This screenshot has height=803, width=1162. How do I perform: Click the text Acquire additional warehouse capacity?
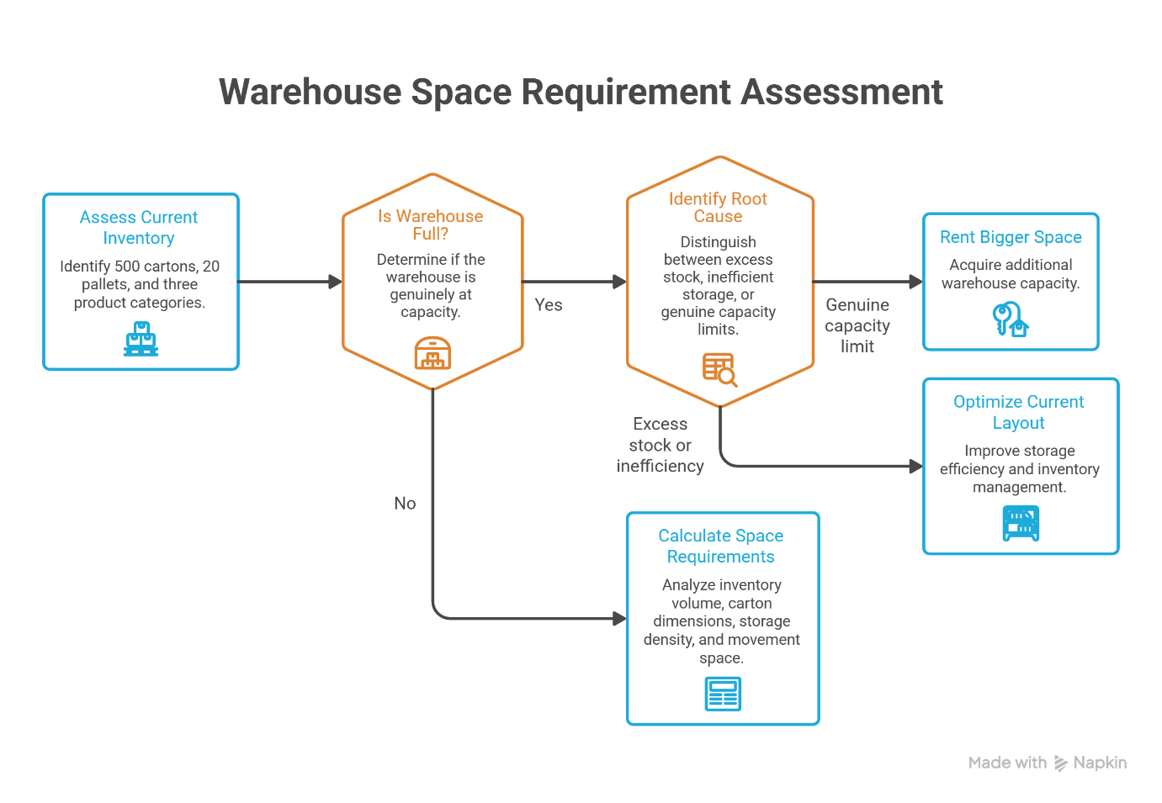pos(1011,274)
